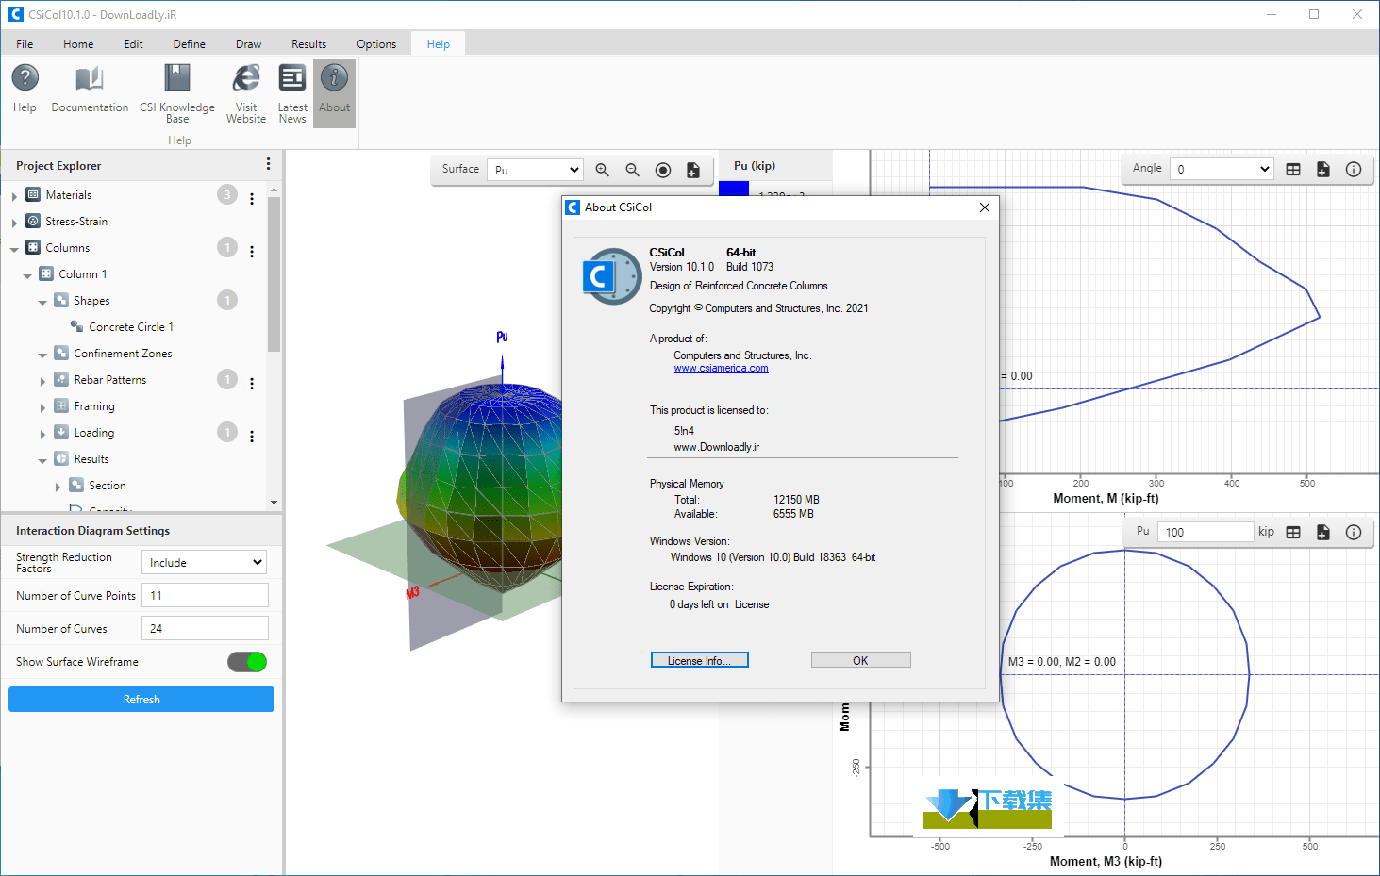The height and width of the screenshot is (876, 1380).
Task: Open the Materials row options menu
Action: coord(252,198)
